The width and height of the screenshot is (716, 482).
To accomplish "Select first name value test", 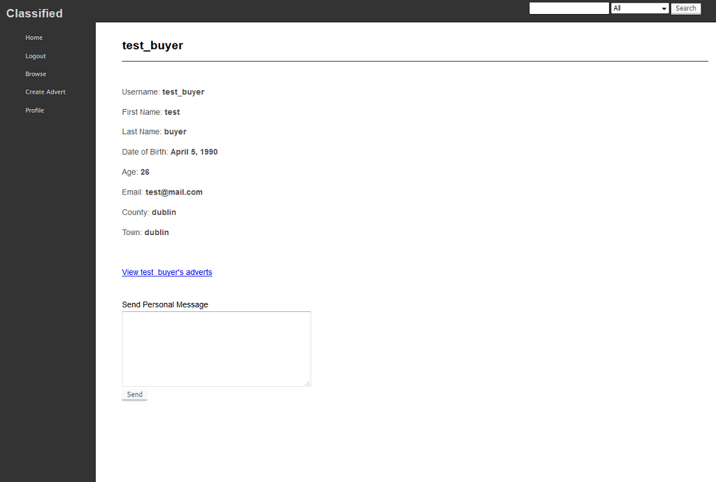I will pos(172,112).
